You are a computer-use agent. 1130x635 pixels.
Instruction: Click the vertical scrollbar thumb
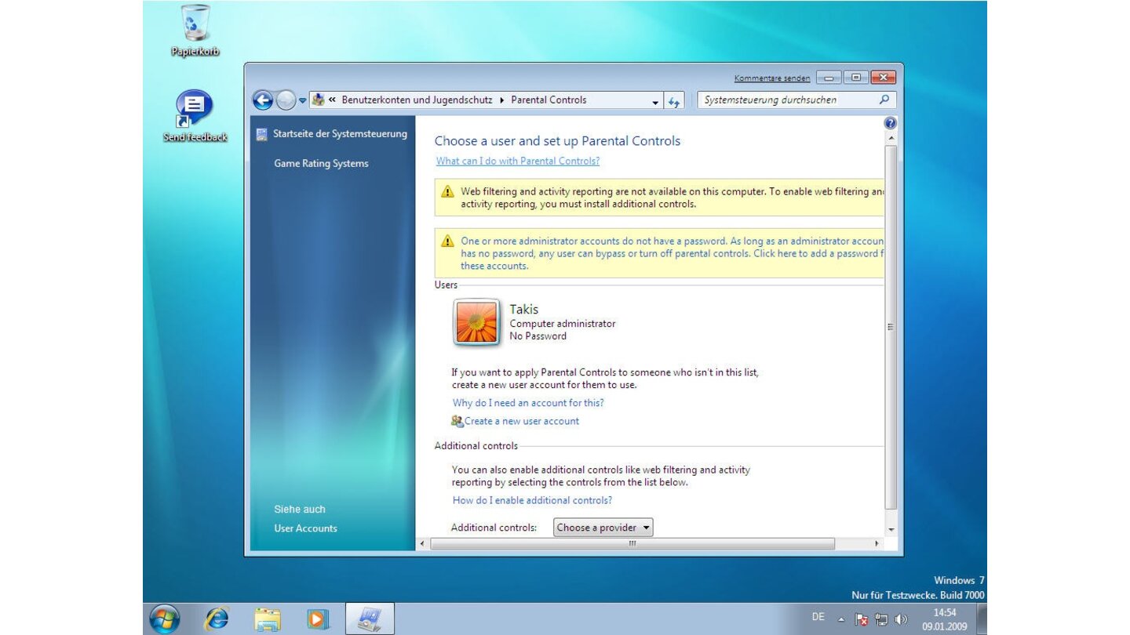891,327
